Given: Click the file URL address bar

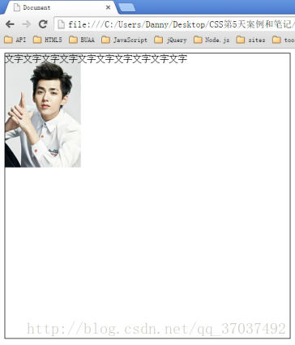Looking at the screenshot, I should [174, 24].
